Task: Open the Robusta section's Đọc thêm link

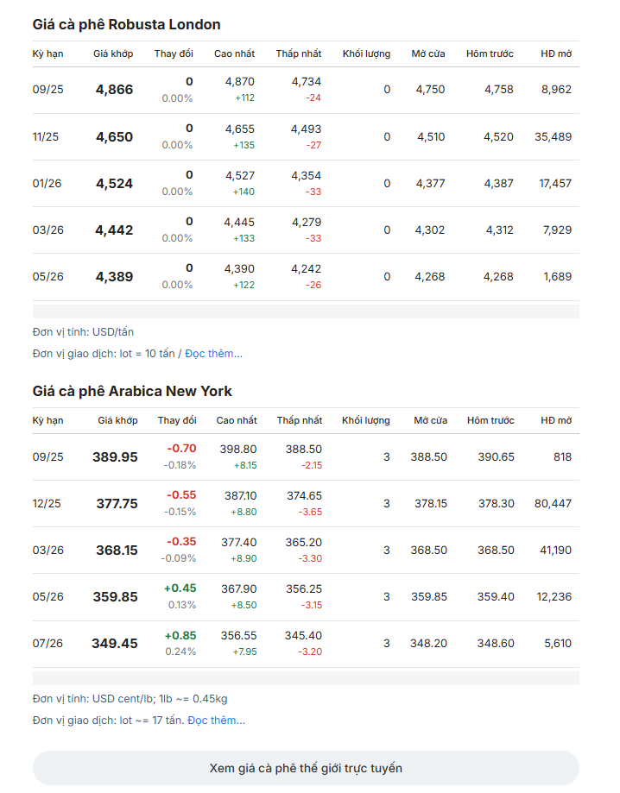Action: coord(213,354)
